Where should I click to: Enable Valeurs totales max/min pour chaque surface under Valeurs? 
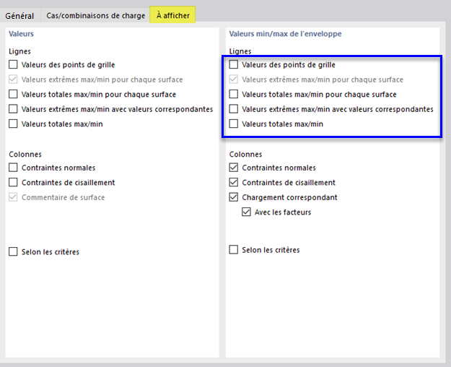click(13, 94)
